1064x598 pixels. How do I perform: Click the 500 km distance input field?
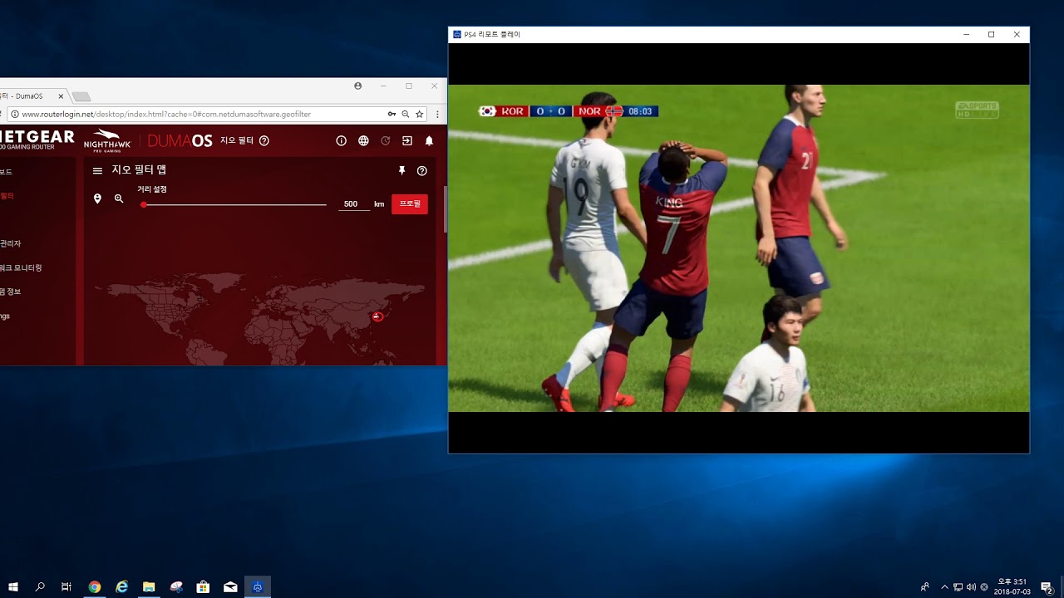353,204
